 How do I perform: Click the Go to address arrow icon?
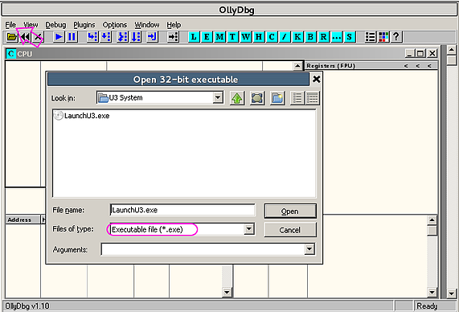[x=174, y=37]
